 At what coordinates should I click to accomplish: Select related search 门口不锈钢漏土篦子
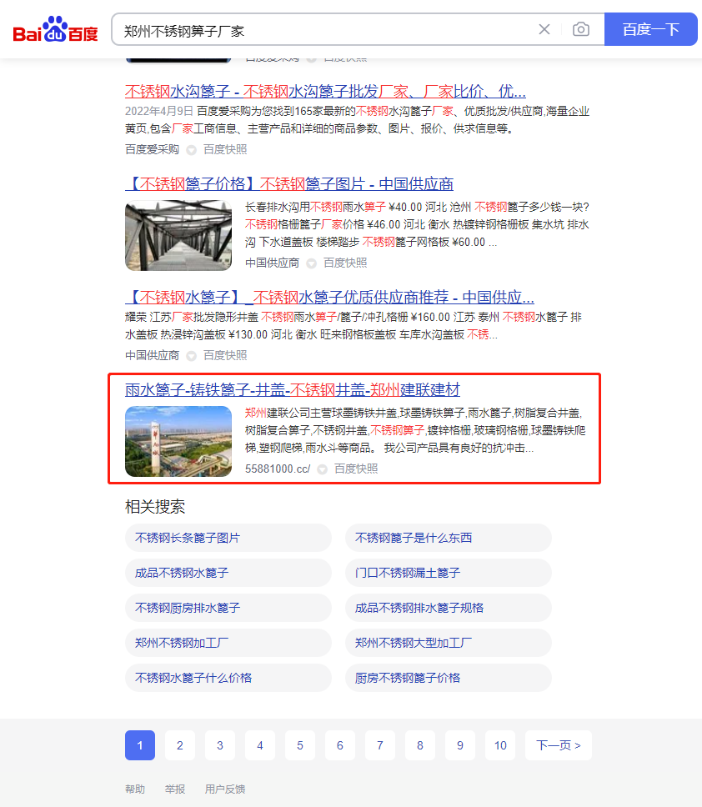coord(449,573)
